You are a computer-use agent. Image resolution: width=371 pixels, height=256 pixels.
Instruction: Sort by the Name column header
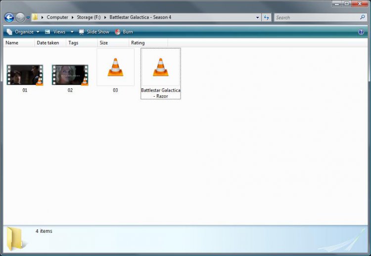click(x=19, y=43)
